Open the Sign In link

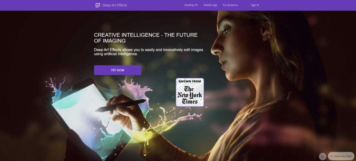(x=255, y=5)
